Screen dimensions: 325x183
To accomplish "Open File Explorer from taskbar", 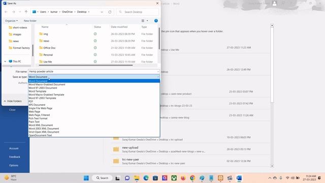I will click(137, 178).
